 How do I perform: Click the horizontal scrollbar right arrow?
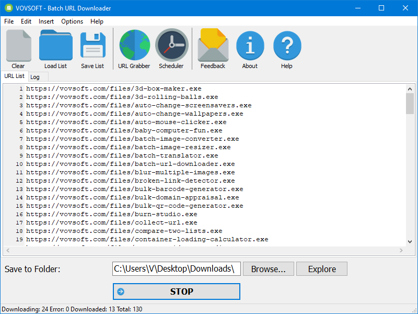pos(401,250)
